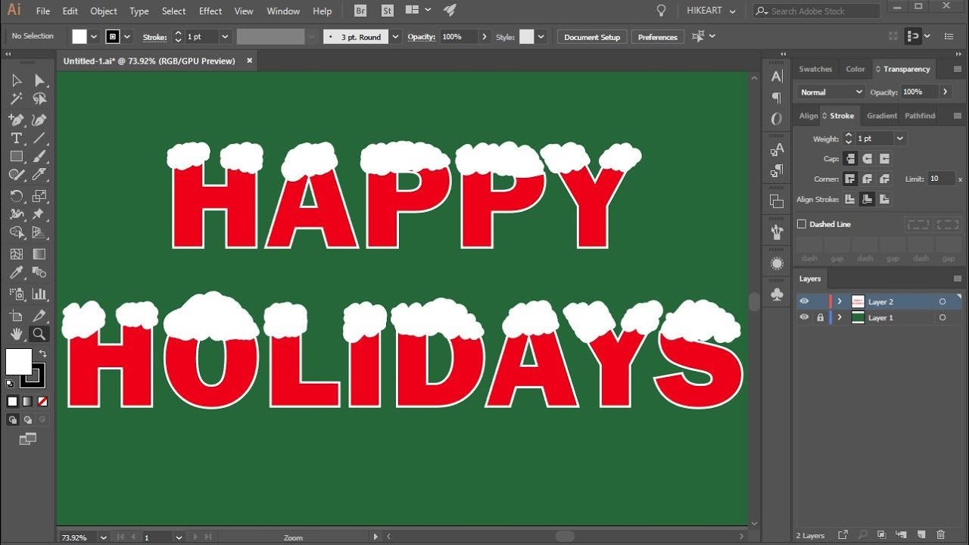Viewport: 969px width, 545px height.
Task: Select the Paintbrush tool
Action: tap(39, 157)
